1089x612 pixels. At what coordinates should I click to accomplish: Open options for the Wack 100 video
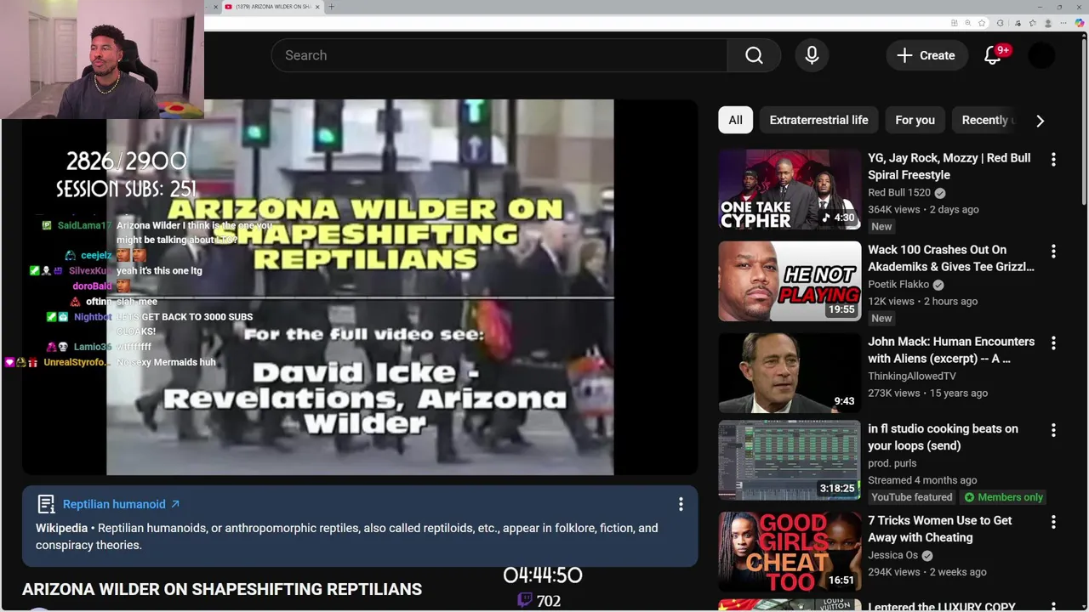1053,251
